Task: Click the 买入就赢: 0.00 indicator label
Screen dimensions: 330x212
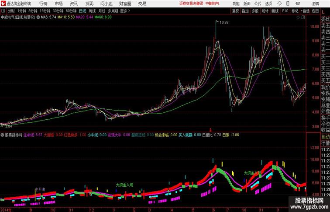Action: coord(189,135)
